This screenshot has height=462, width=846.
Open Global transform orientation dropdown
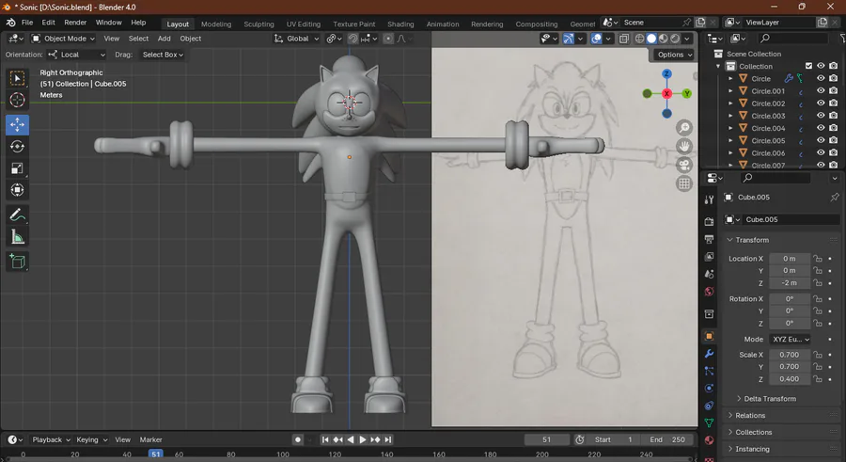pyautogui.click(x=297, y=39)
